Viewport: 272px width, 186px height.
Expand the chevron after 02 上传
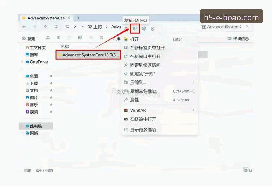[107, 27]
